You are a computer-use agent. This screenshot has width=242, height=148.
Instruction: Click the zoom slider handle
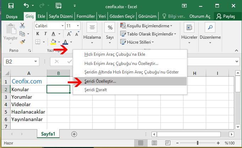(198, 143)
